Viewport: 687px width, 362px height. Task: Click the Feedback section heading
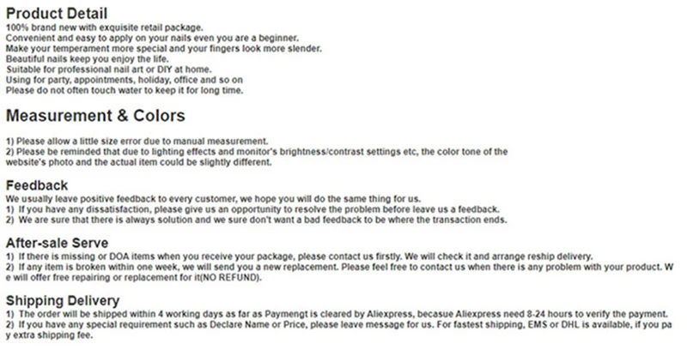tap(37, 185)
